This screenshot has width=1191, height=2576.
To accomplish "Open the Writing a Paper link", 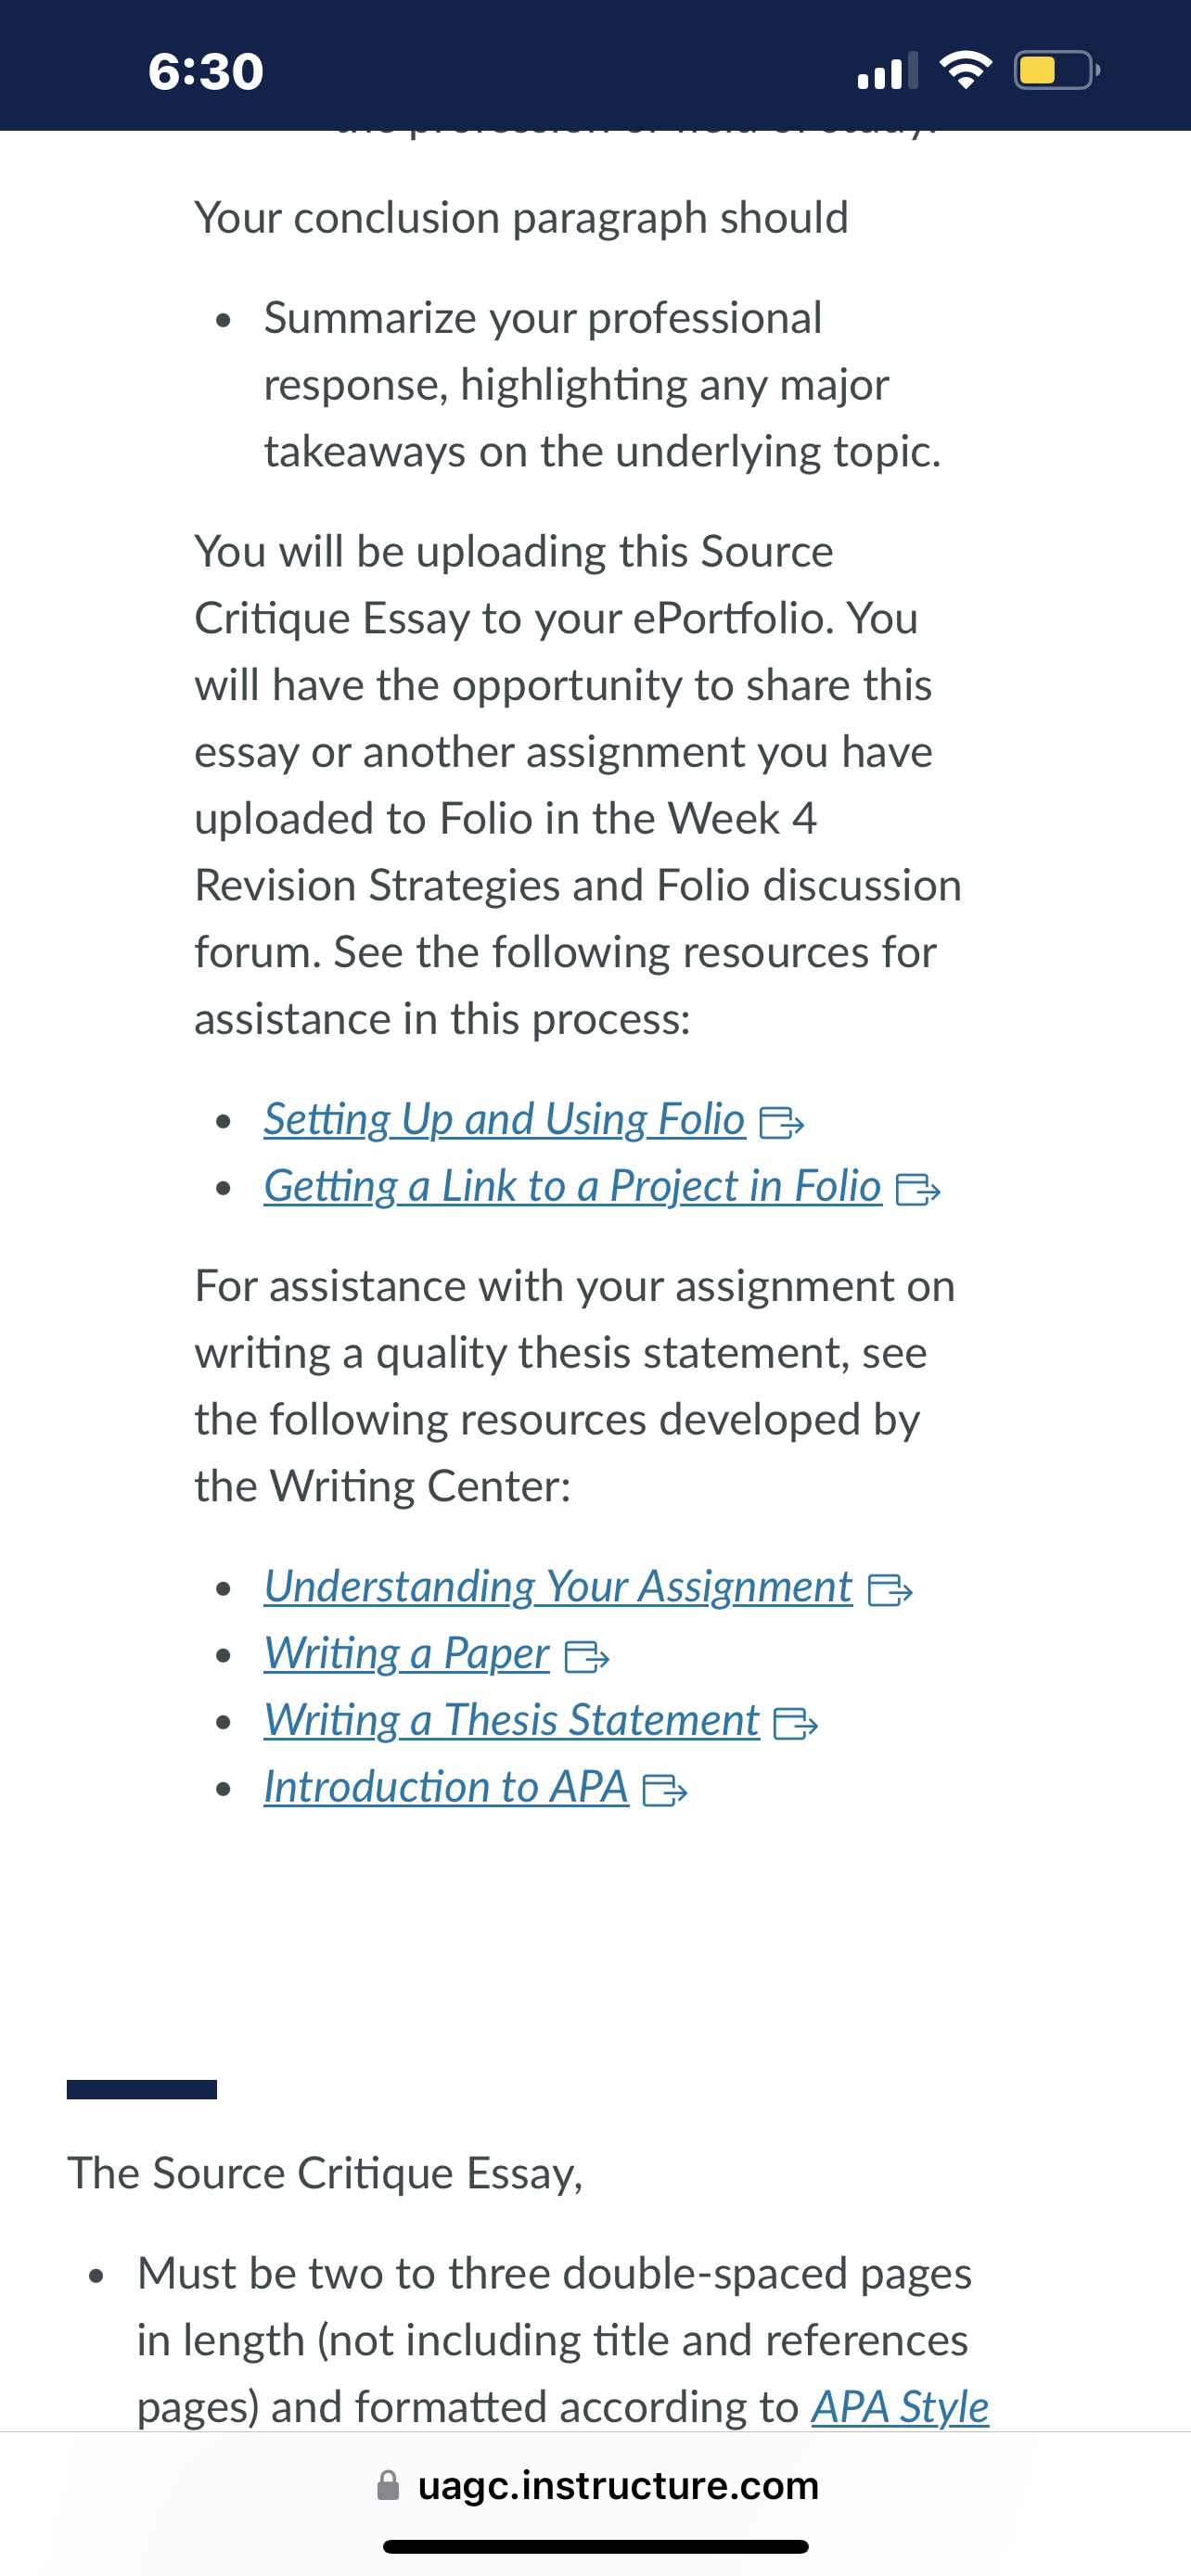I will point(407,1654).
